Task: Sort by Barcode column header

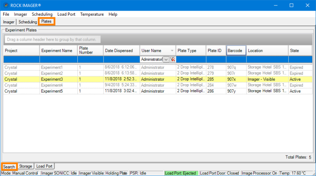Action: coord(235,51)
